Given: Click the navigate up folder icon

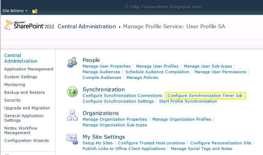Looking at the screenshot, I should point(35,11).
